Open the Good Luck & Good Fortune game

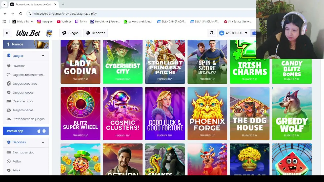pyautogui.click(x=165, y=113)
